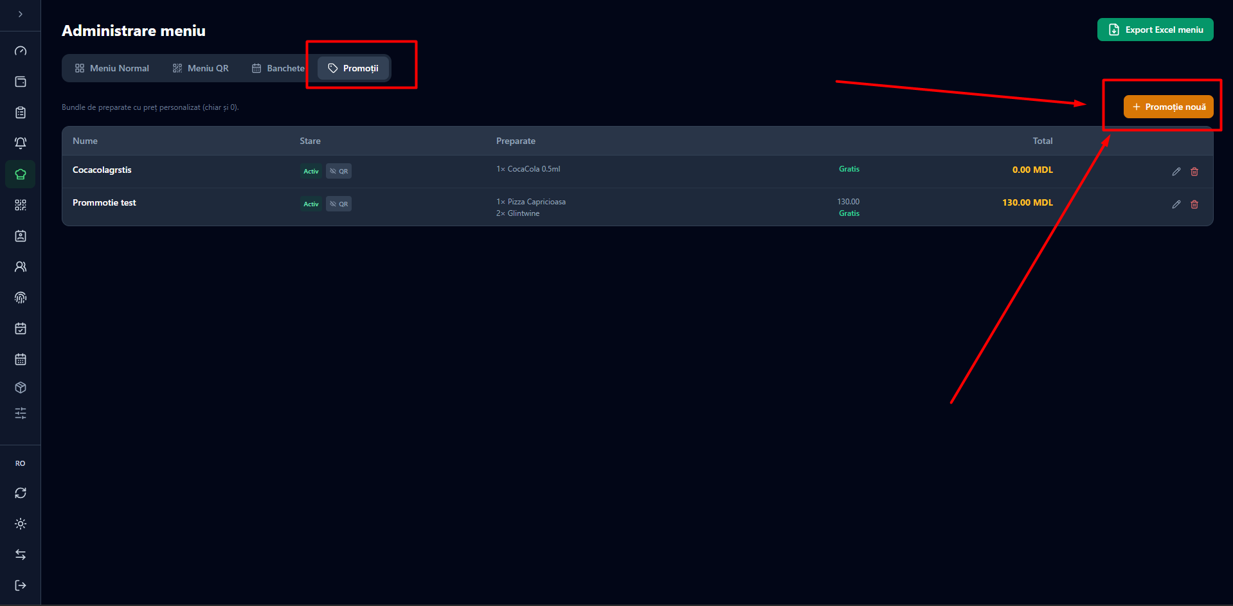The width and height of the screenshot is (1233, 606).
Task: Open the package box icon in sidebar
Action: coord(21,388)
